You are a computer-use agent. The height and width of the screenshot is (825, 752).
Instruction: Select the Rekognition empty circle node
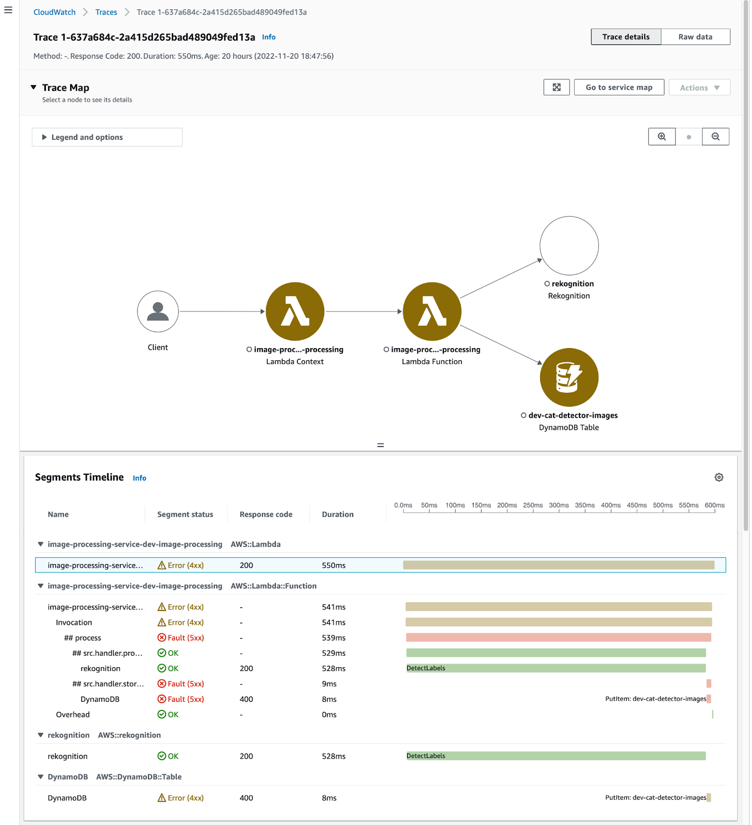pyautogui.click(x=569, y=245)
